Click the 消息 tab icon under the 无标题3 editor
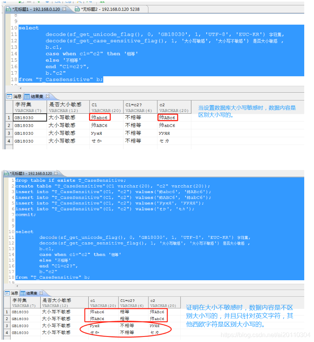The width and height of the screenshot is (314, 342). pyautogui.click(x=7, y=293)
